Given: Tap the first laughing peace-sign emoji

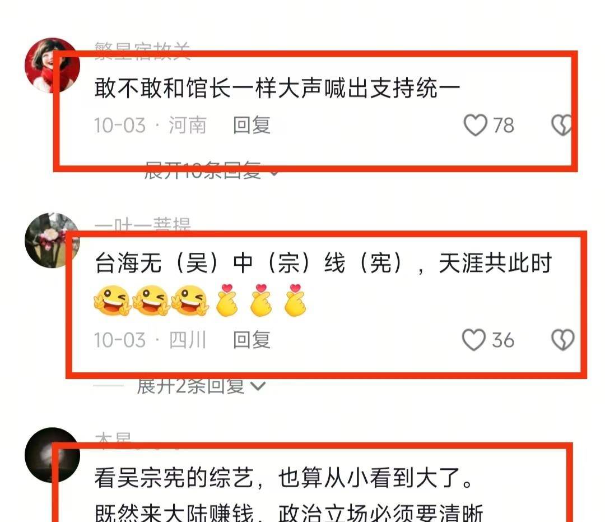Looking at the screenshot, I should (112, 301).
